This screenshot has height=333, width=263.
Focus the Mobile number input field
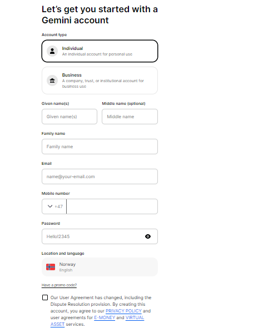[112, 206]
